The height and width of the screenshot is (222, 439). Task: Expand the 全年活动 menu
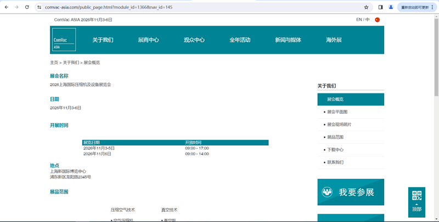click(x=240, y=40)
